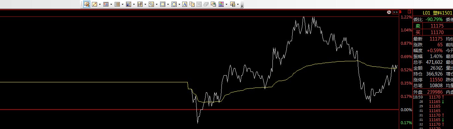Click the 1.22% axis label
Image resolution: width=453 pixels, height=129 pixels.
(406, 17)
